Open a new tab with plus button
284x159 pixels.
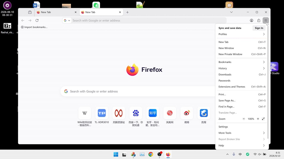pos(127,12)
